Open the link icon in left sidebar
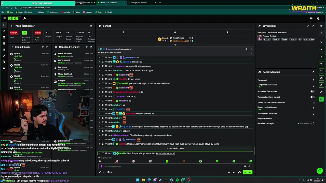The image size is (326, 183). (4, 31)
